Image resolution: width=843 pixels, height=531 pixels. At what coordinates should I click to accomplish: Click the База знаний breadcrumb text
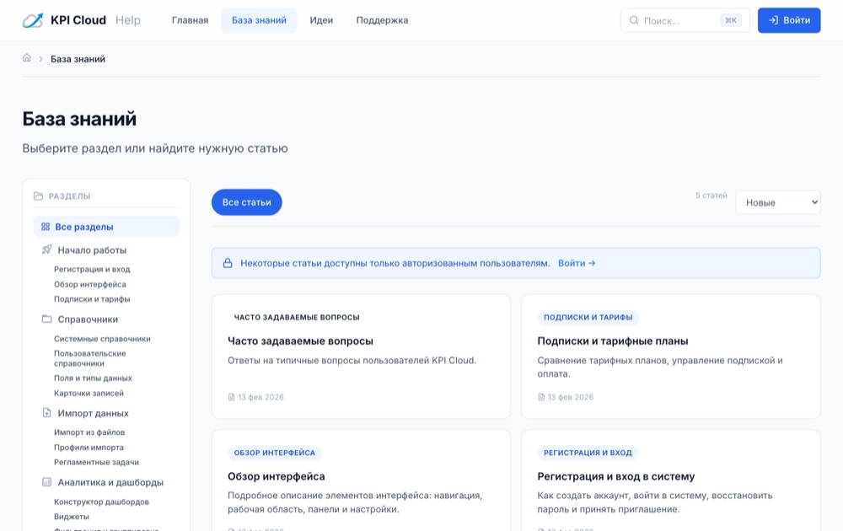(78, 59)
